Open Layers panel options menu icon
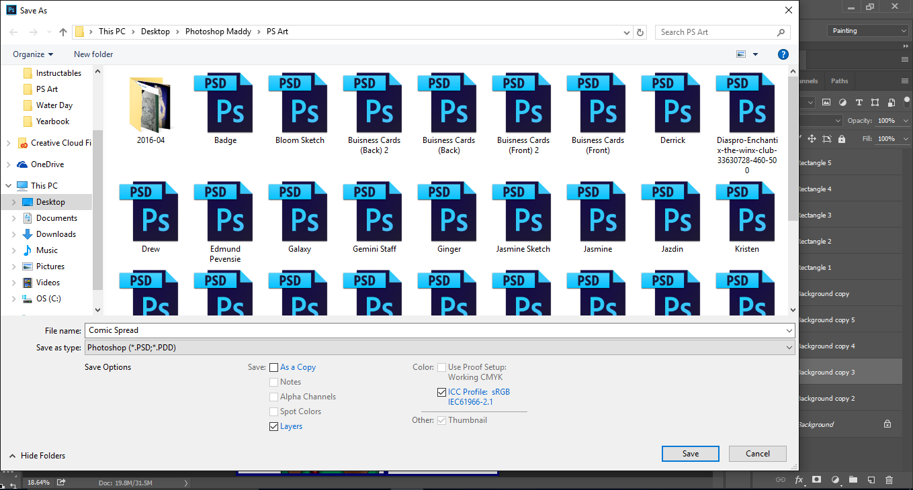 [x=905, y=81]
